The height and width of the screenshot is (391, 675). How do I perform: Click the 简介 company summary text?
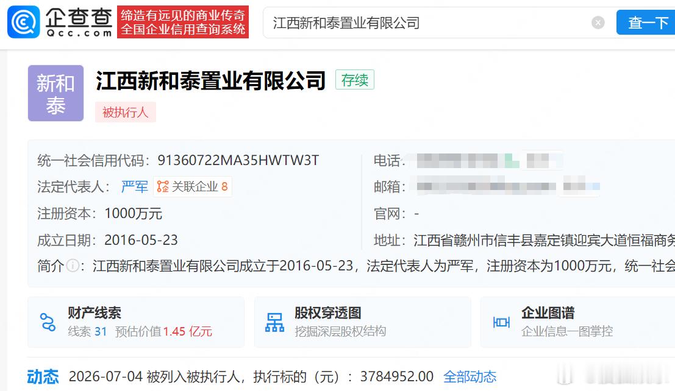[384, 266]
